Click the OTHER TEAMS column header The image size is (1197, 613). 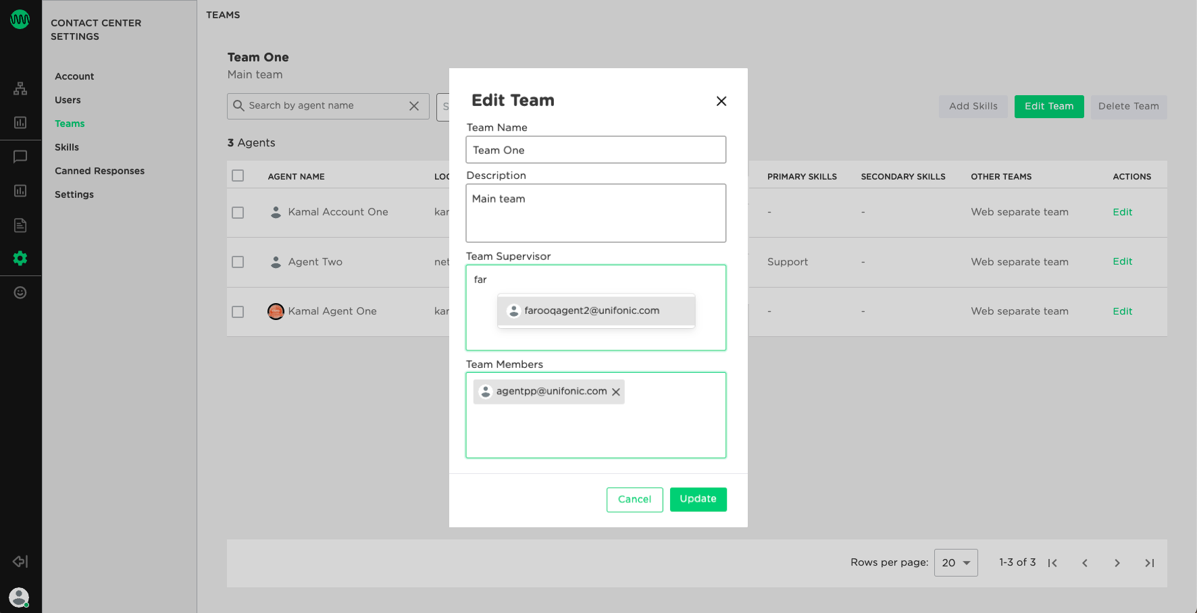pyautogui.click(x=1001, y=177)
